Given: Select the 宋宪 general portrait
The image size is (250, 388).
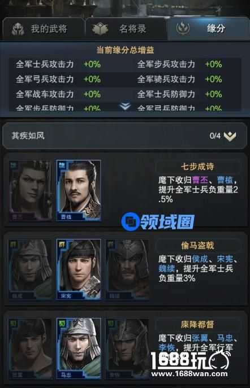Looking at the screenshot, I should point(79,269).
